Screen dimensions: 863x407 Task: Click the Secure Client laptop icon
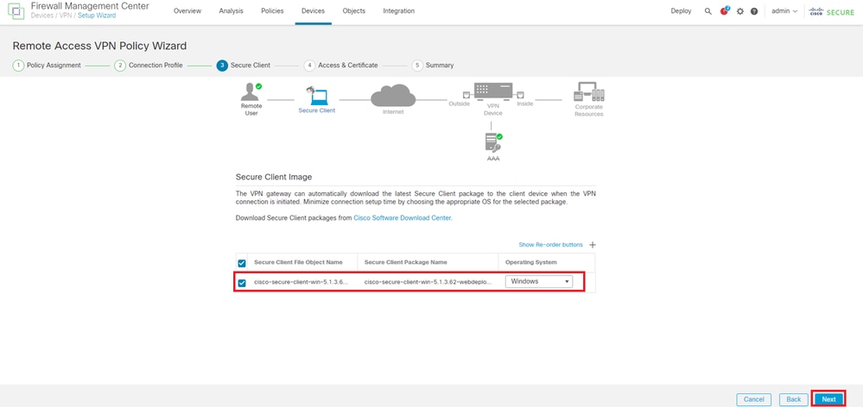pyautogui.click(x=318, y=96)
